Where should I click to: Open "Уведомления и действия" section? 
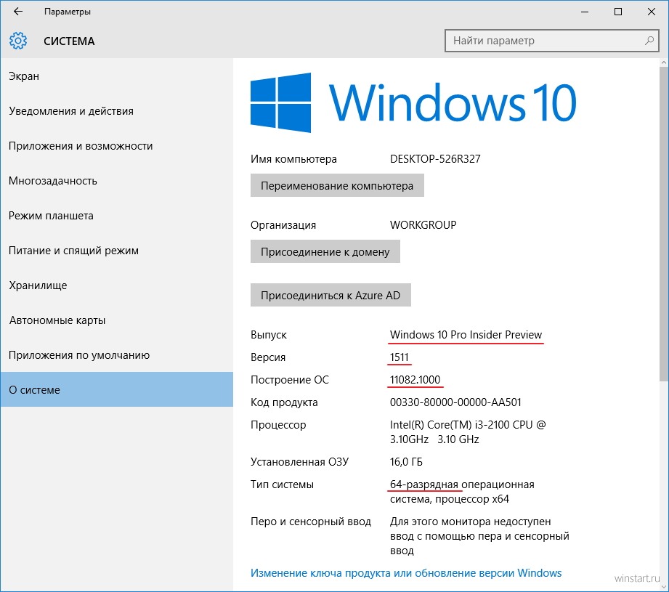[116, 111]
